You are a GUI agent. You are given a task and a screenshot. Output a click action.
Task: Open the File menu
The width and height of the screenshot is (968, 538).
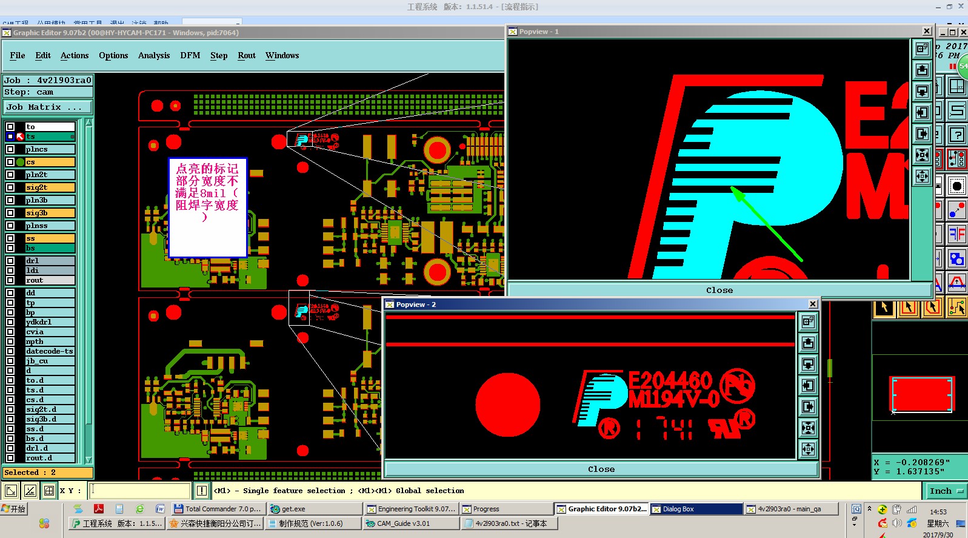[18, 55]
